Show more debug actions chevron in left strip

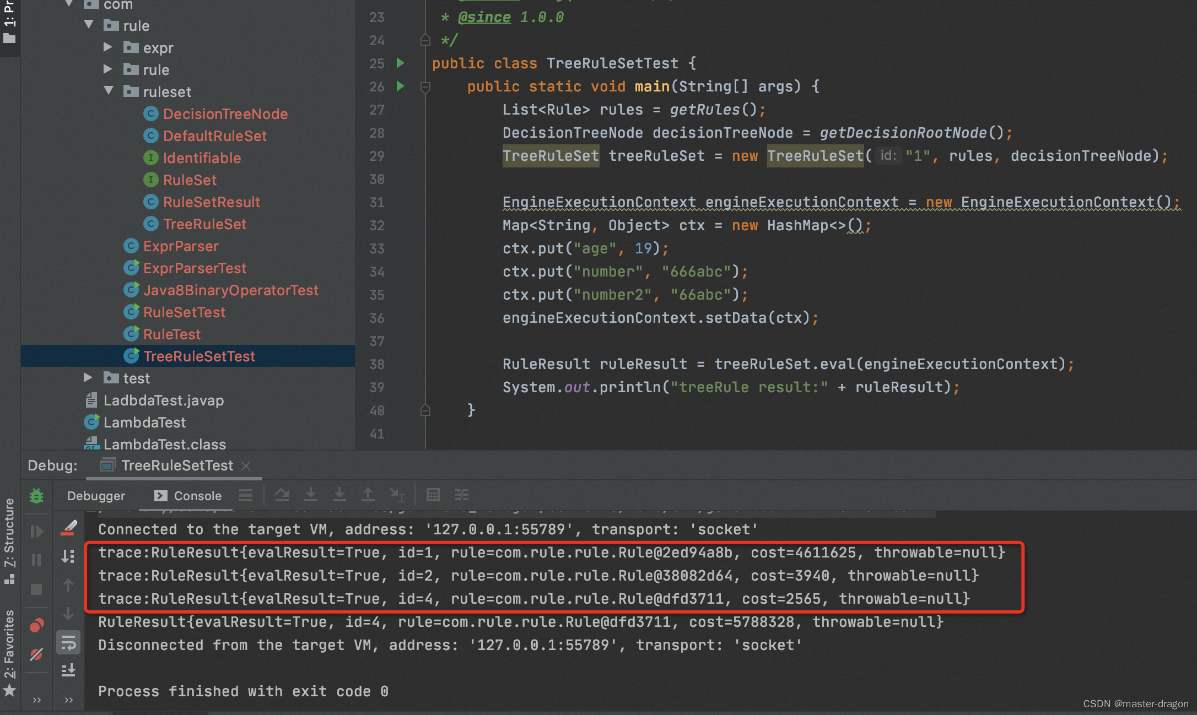(36, 700)
